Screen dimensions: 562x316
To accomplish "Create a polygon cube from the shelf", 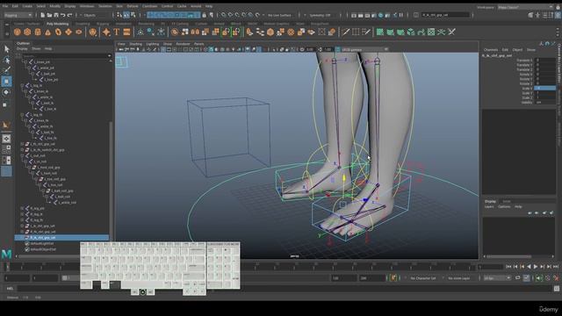I will [x=27, y=32].
